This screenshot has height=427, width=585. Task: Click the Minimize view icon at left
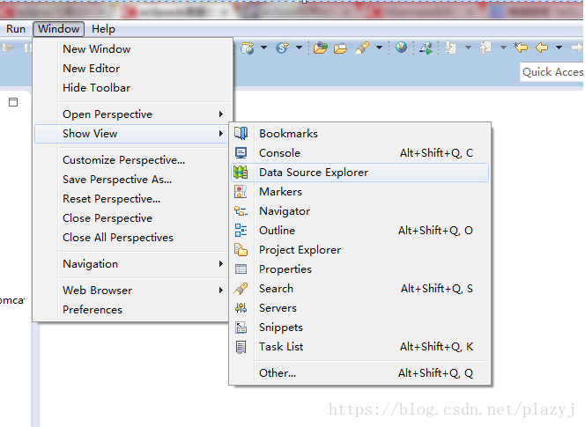coord(13,102)
